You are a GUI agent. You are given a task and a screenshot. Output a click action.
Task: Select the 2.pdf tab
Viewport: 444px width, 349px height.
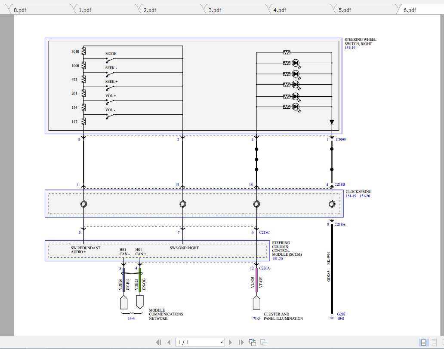click(150, 10)
